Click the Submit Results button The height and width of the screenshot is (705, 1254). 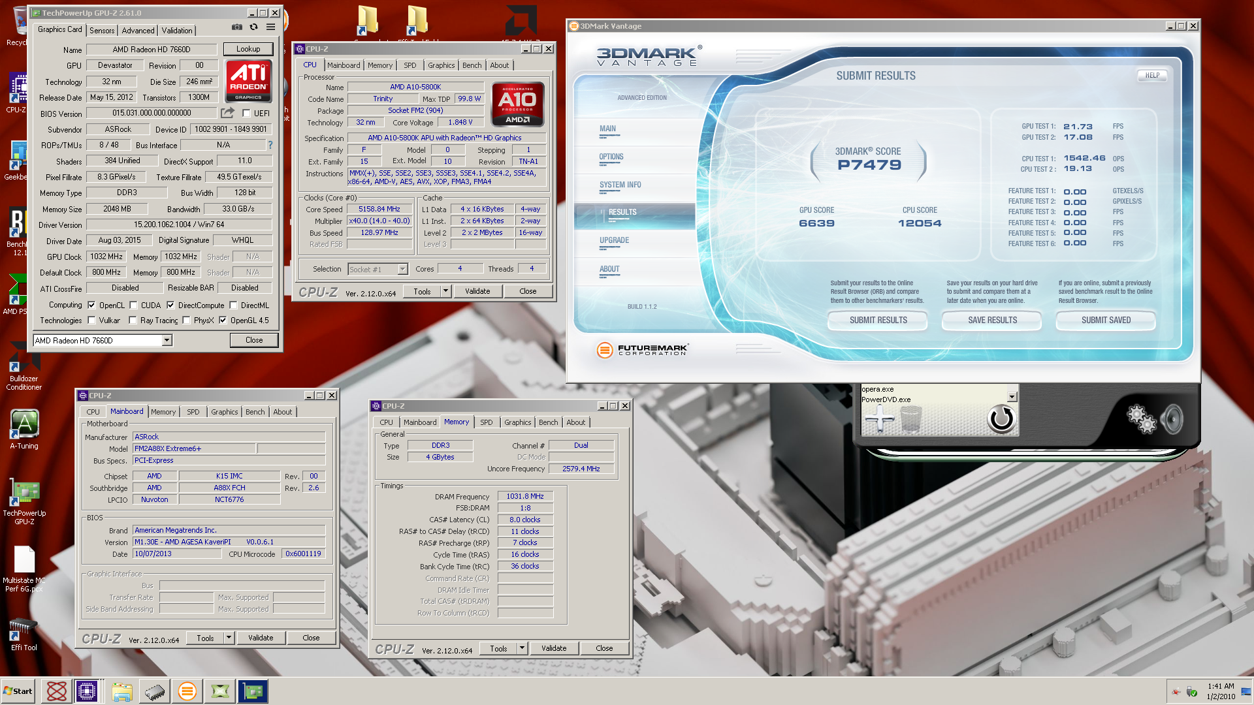(878, 321)
